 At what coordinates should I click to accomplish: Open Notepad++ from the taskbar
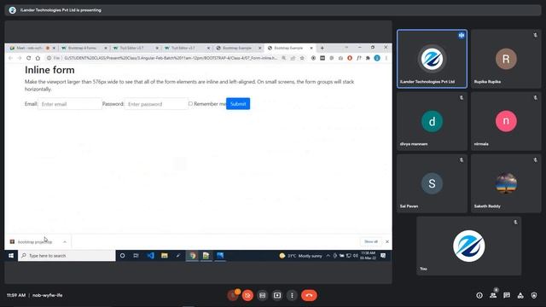point(206,256)
